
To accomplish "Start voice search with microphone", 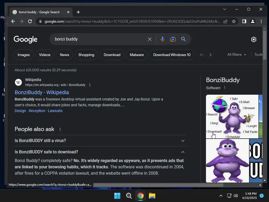I will (162, 39).
